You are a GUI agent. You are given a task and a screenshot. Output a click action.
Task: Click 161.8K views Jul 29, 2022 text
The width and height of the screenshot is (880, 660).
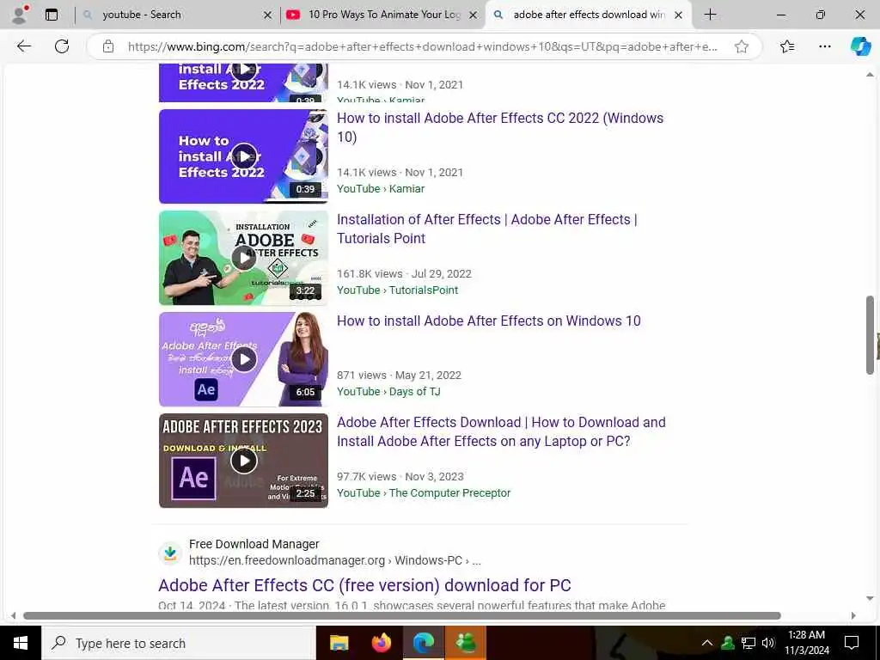pyautogui.click(x=404, y=274)
